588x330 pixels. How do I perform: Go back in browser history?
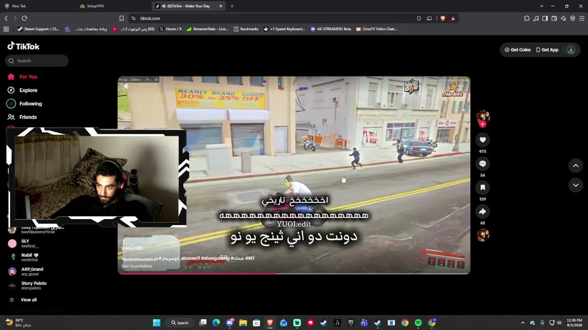(x=6, y=18)
